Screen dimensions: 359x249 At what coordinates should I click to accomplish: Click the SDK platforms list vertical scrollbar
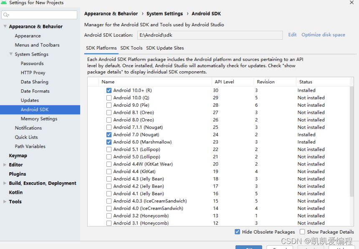tap(351, 141)
